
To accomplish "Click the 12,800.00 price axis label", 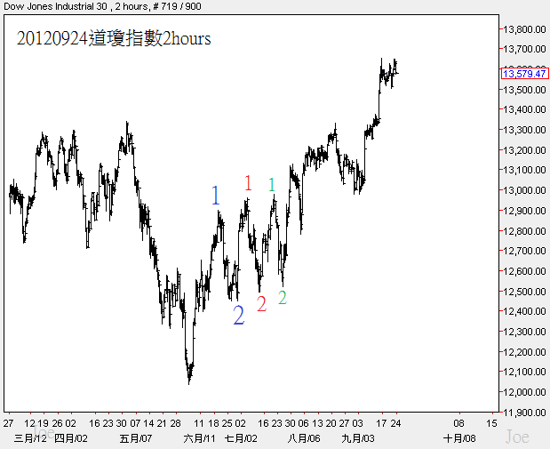I will pyautogui.click(x=524, y=231).
